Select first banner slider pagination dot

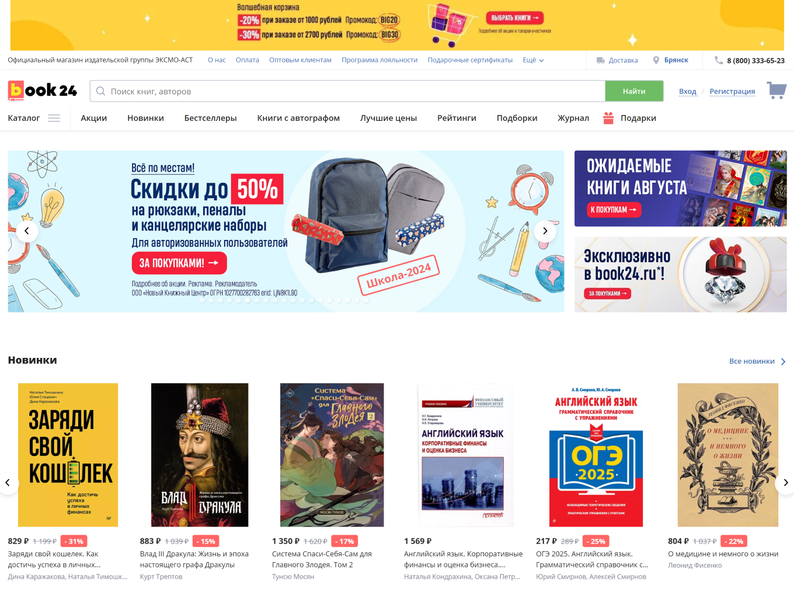[203, 300]
